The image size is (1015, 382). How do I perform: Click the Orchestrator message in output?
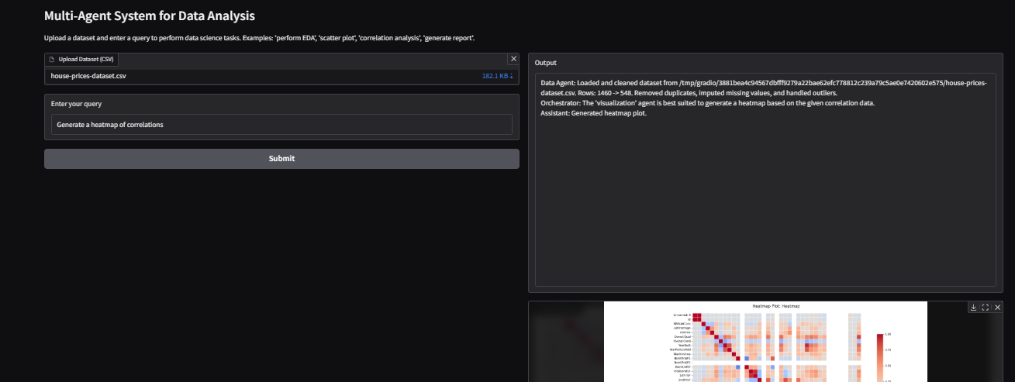[707, 103]
